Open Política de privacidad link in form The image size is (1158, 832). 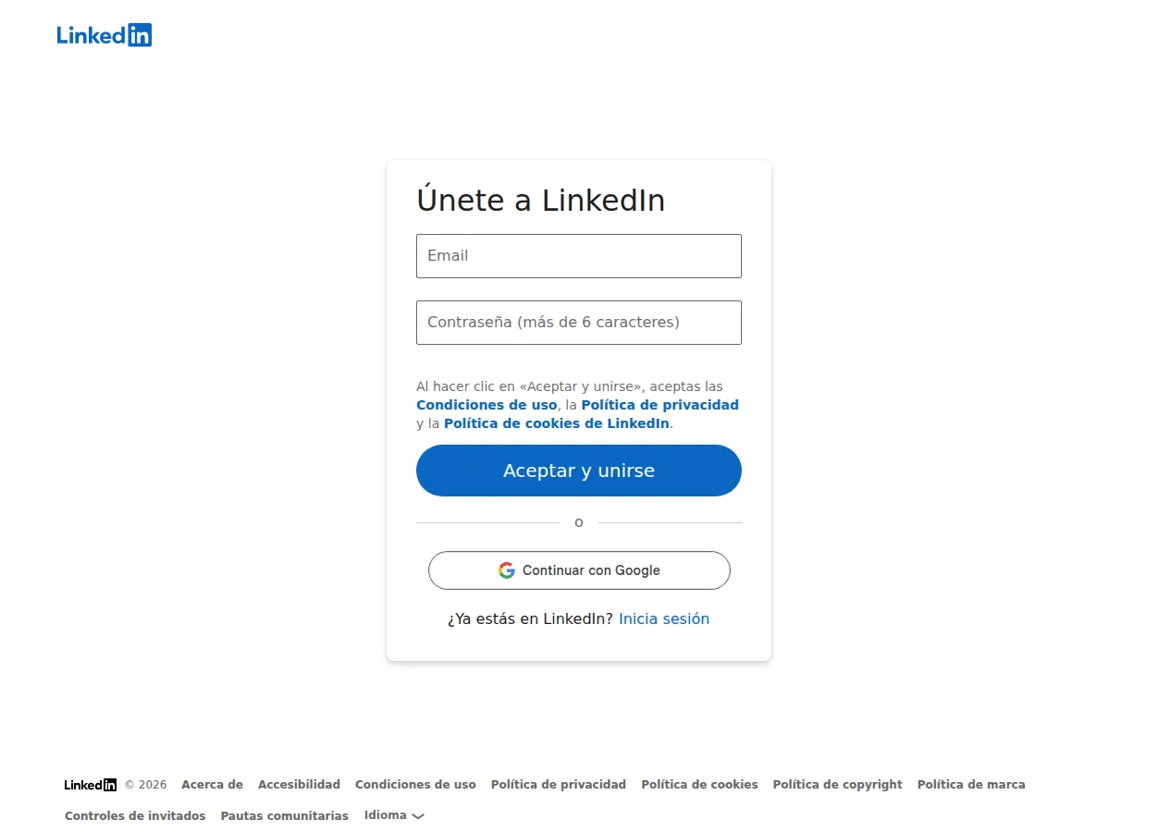(660, 405)
